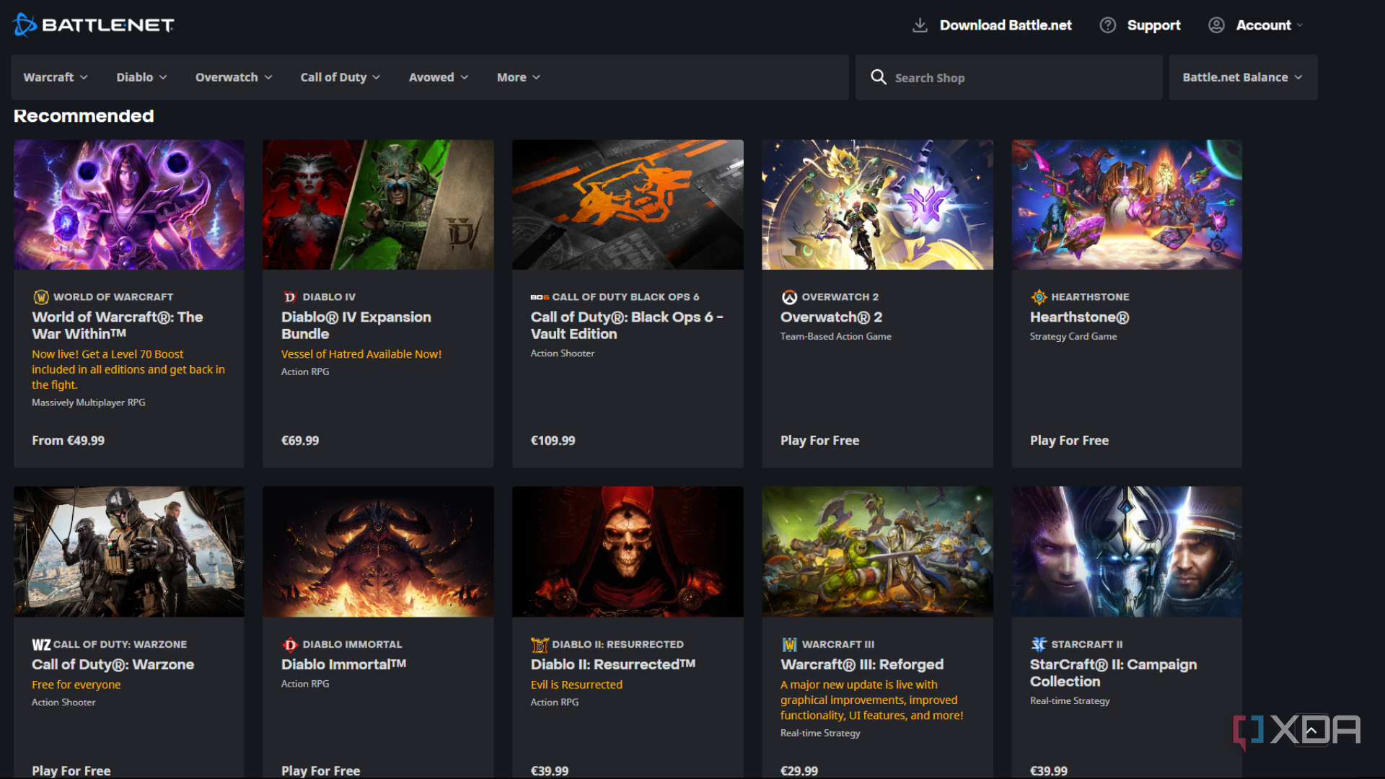This screenshot has height=779, width=1385.
Task: Click the Download Battle.net link
Action: (x=1006, y=25)
